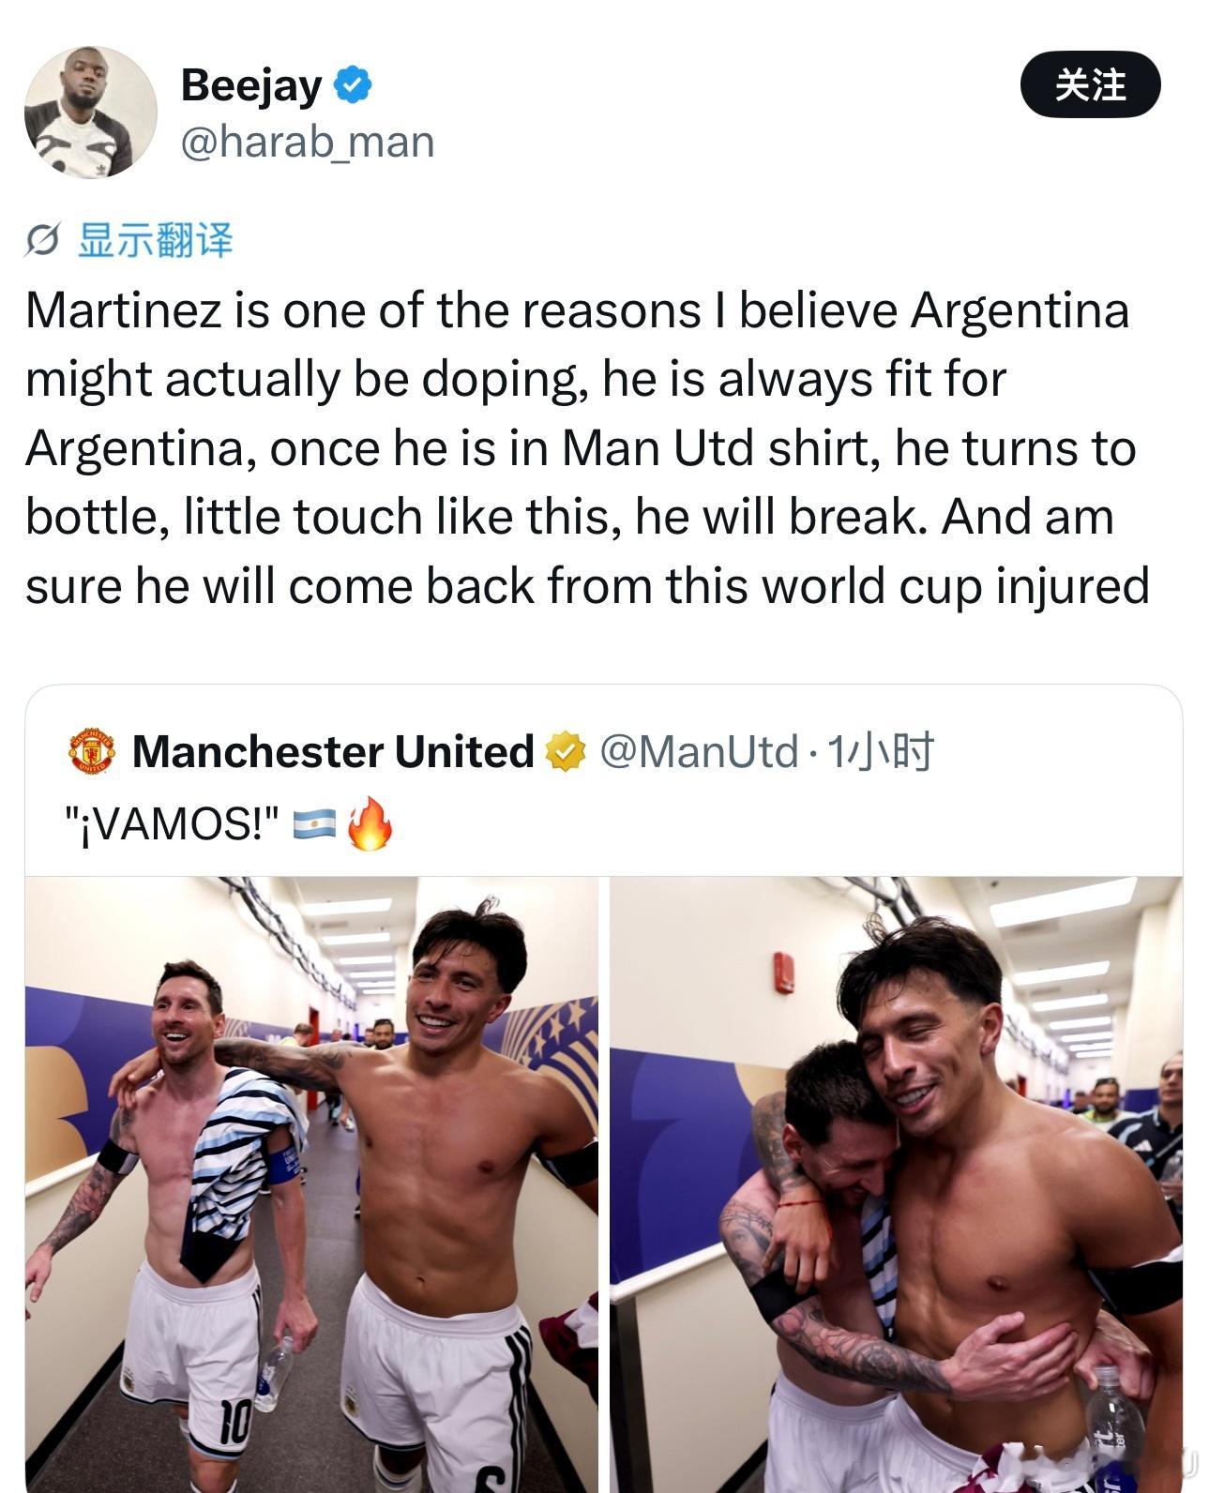Viewport: 1209px width, 1493px height.
Task: Open the @harab_man handle
Action: [x=307, y=142]
